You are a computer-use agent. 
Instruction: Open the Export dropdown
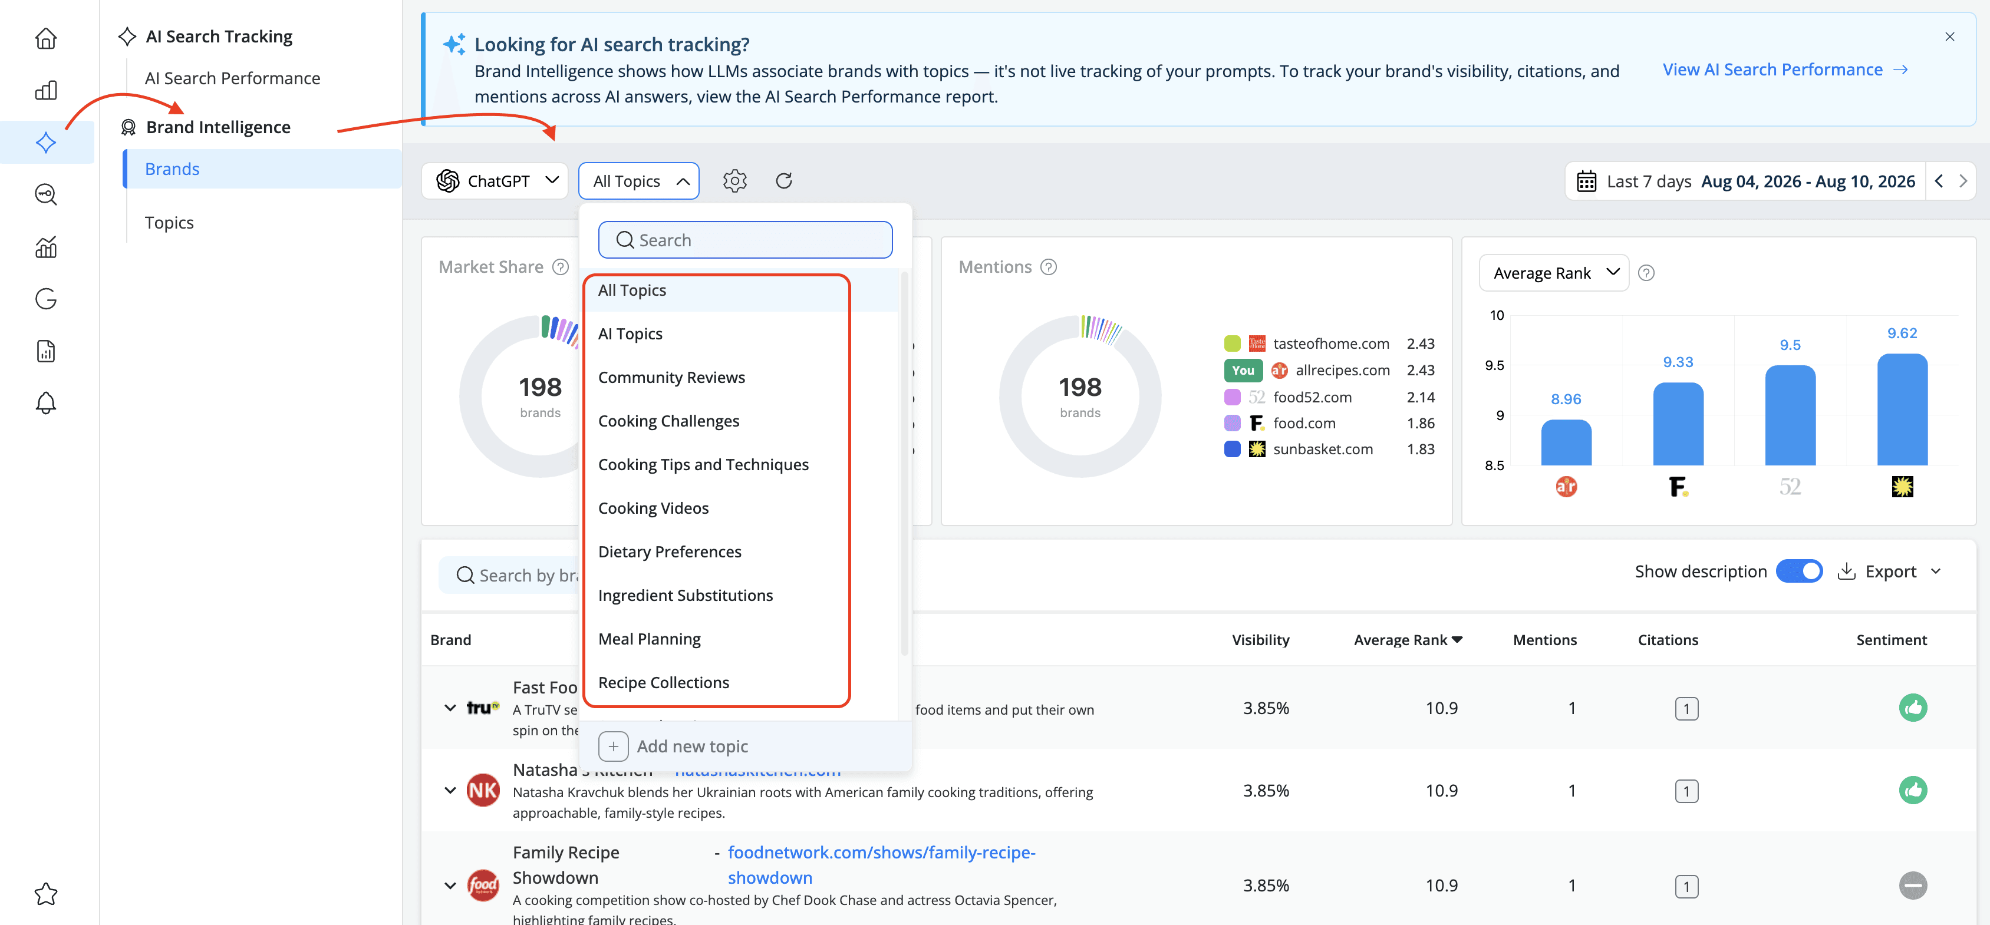[1889, 571]
